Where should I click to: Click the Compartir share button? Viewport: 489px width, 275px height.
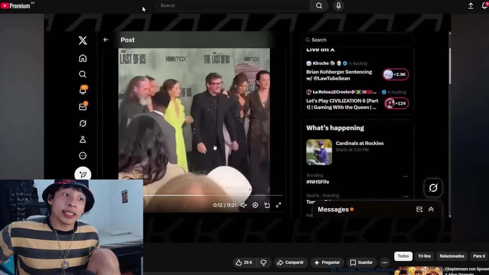290,262
